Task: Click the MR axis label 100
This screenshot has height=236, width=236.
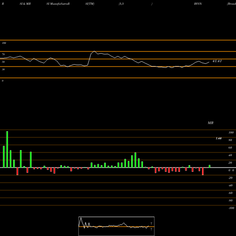Action: click(x=231, y=133)
